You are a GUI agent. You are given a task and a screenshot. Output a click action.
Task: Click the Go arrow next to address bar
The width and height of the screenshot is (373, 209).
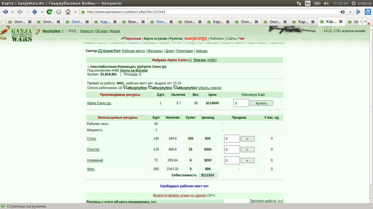(x=358, y=12)
